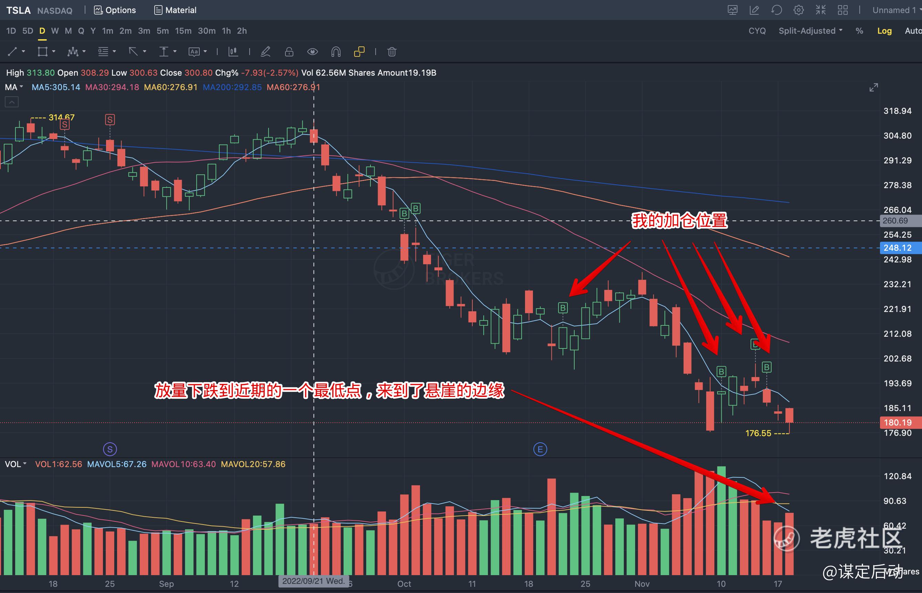922x593 pixels.
Task: Click the 2022/09/21 Wed. date label
Action: click(x=314, y=581)
